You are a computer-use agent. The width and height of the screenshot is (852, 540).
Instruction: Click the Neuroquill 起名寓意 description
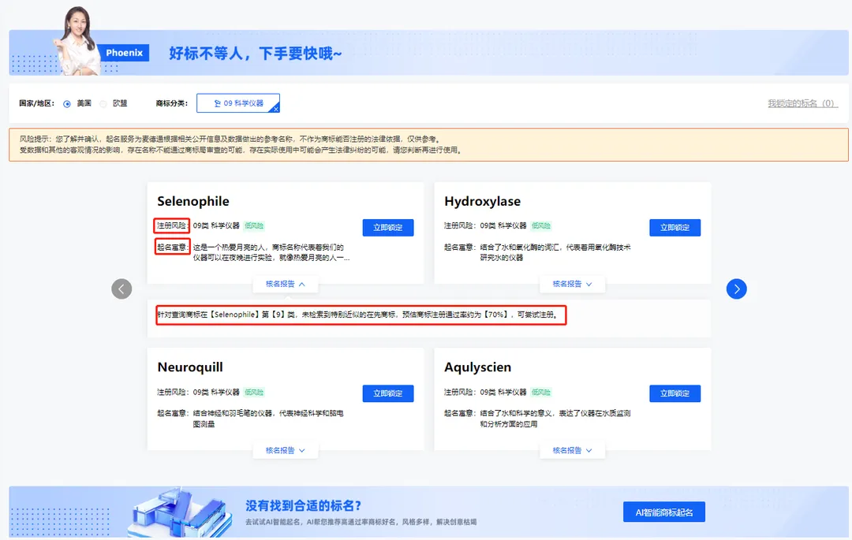[268, 419]
